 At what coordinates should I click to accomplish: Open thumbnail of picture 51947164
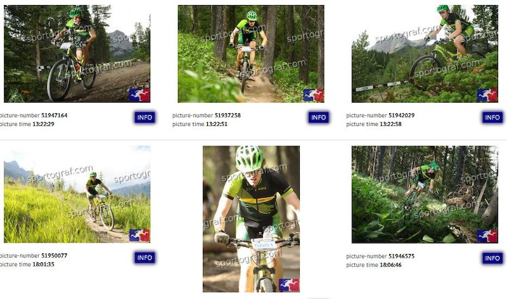(x=77, y=54)
